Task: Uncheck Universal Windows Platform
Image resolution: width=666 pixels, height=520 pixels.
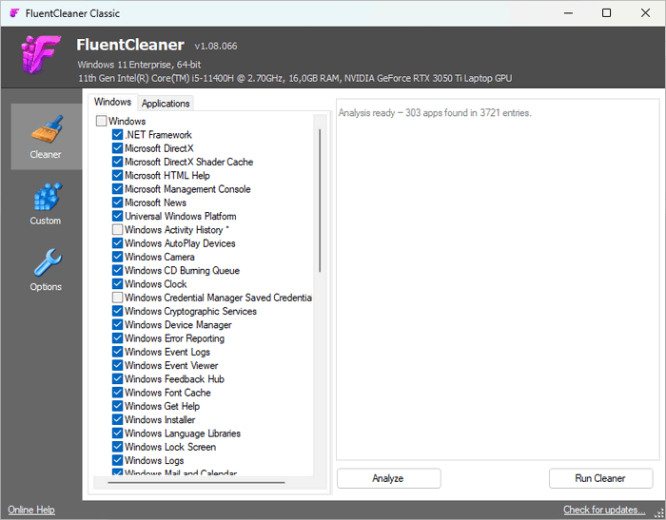Action: click(x=117, y=216)
